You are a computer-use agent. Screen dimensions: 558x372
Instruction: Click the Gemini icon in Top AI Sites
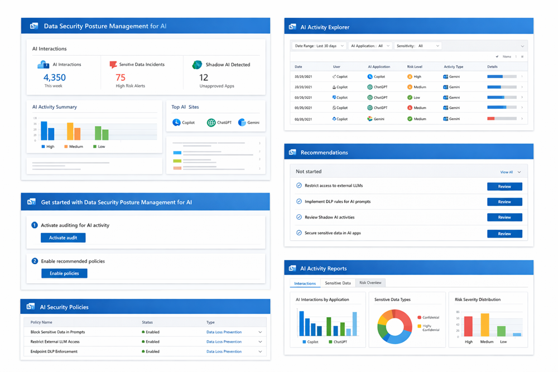tap(242, 122)
